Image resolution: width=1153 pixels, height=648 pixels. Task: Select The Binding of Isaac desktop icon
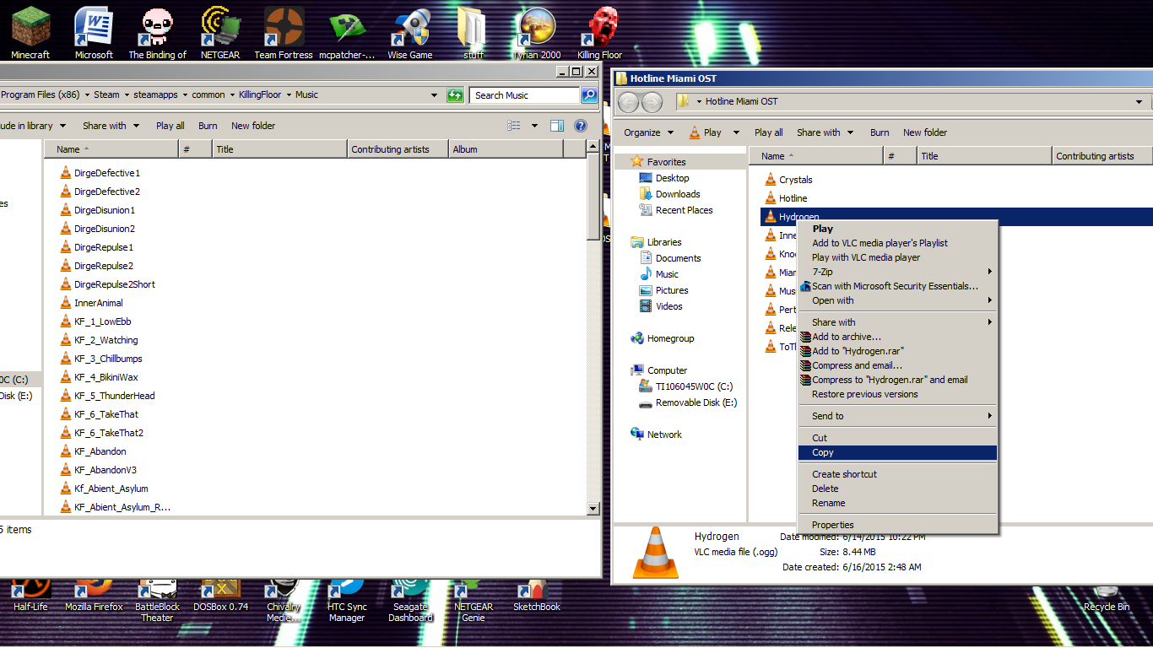[x=157, y=33]
